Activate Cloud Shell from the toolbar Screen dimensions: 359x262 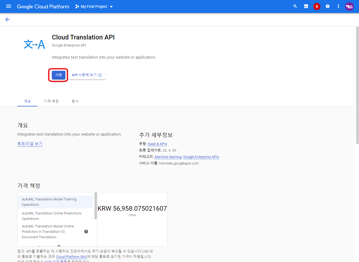tap(306, 6)
